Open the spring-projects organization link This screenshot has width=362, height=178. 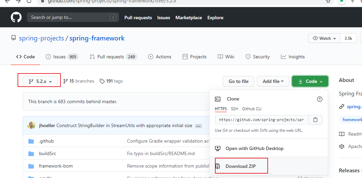(41, 38)
